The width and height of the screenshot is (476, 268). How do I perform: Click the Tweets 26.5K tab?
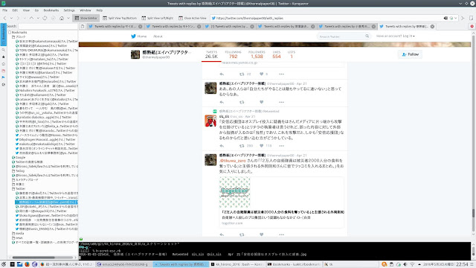click(x=211, y=54)
